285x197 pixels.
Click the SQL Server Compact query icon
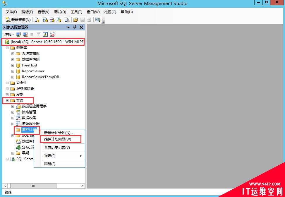click(x=67, y=20)
